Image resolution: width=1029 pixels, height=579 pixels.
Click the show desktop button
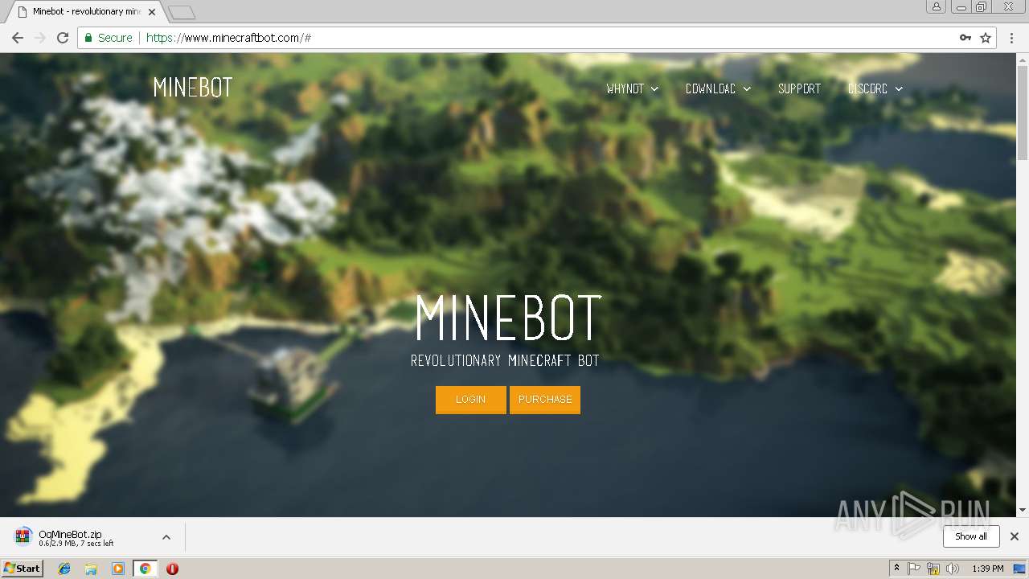tap(1020, 569)
